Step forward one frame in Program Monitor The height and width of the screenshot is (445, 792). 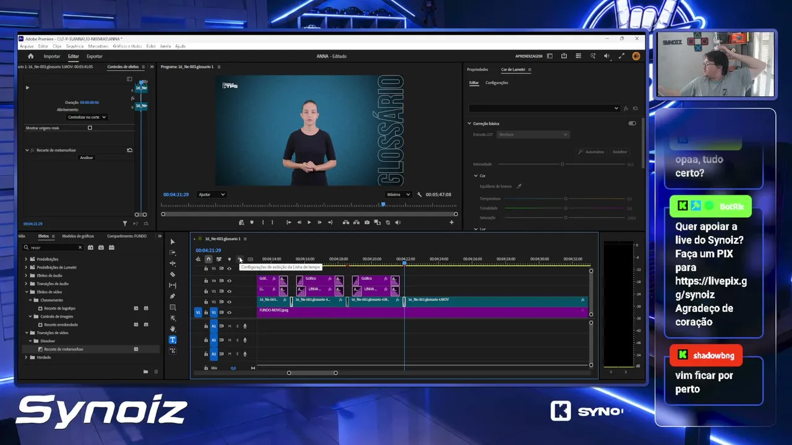coord(319,222)
